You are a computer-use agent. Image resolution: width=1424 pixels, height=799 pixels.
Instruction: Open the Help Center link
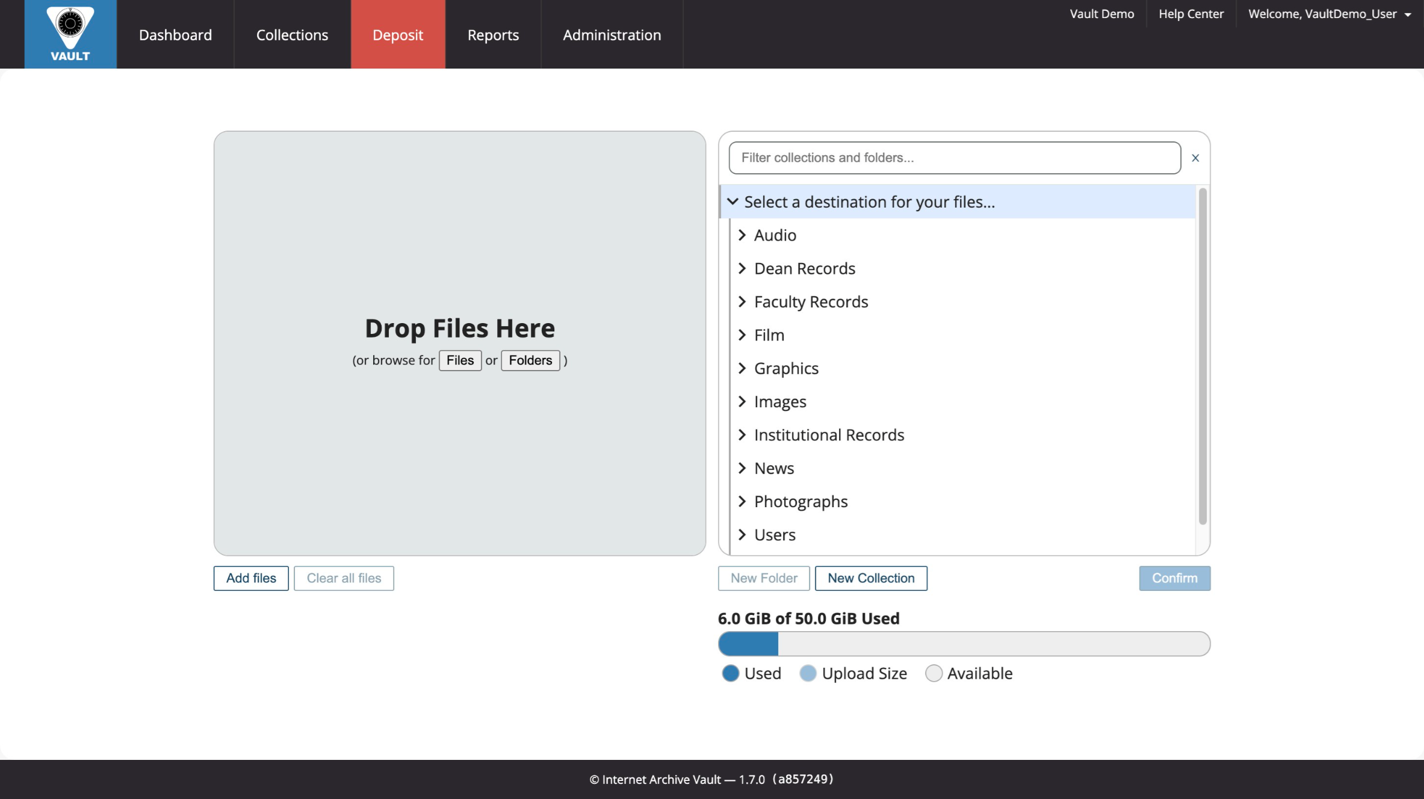tap(1191, 14)
